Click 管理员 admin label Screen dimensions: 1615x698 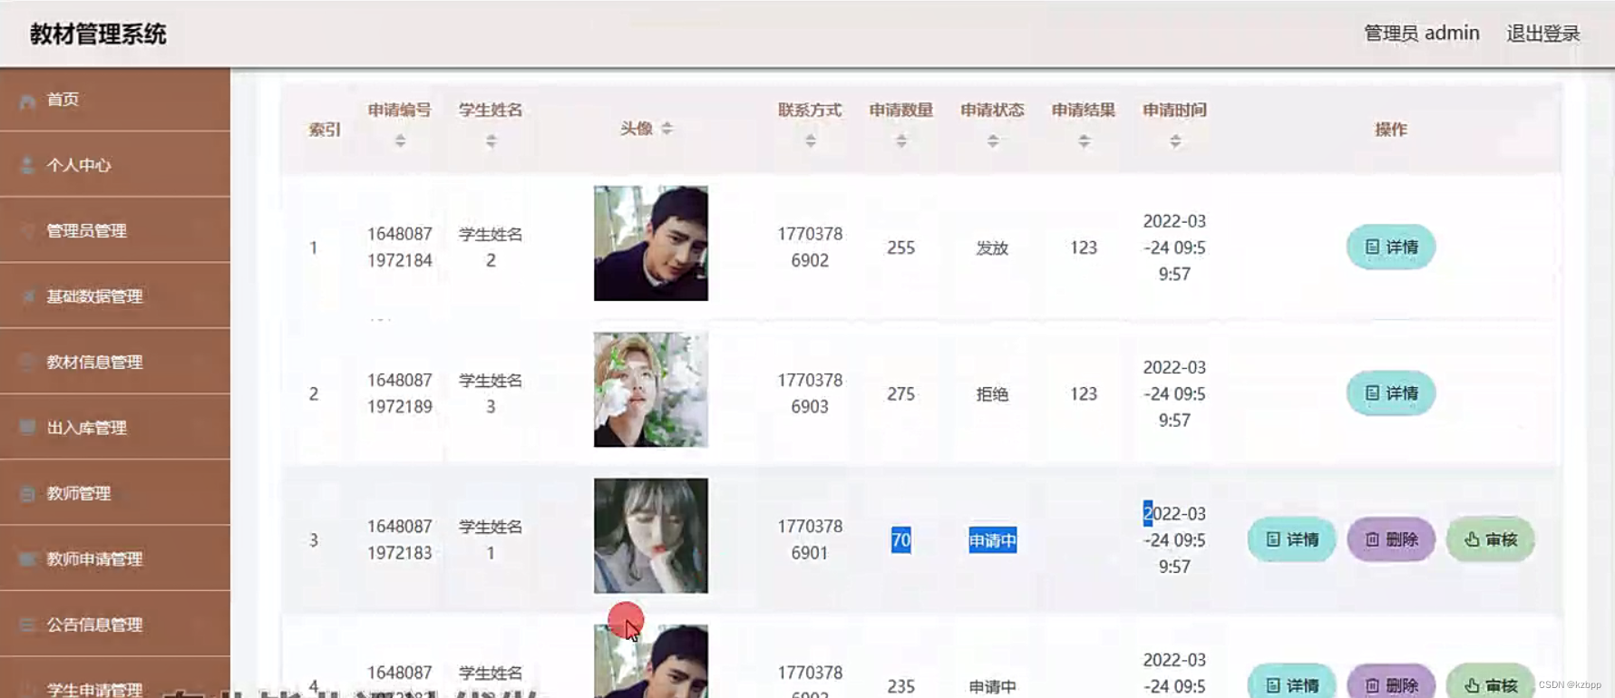click(x=1422, y=34)
